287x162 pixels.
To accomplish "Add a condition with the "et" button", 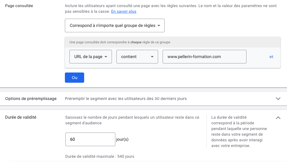I will tap(271, 57).
